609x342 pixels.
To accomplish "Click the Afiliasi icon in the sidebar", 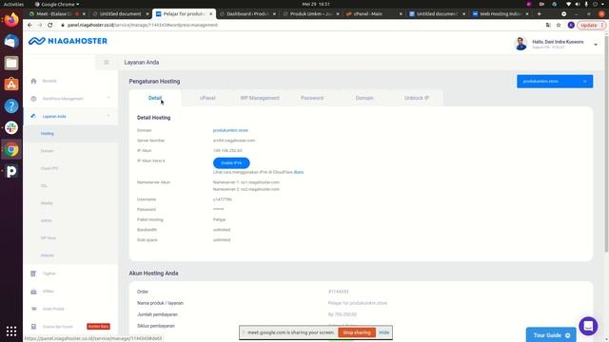I will [33, 292].
